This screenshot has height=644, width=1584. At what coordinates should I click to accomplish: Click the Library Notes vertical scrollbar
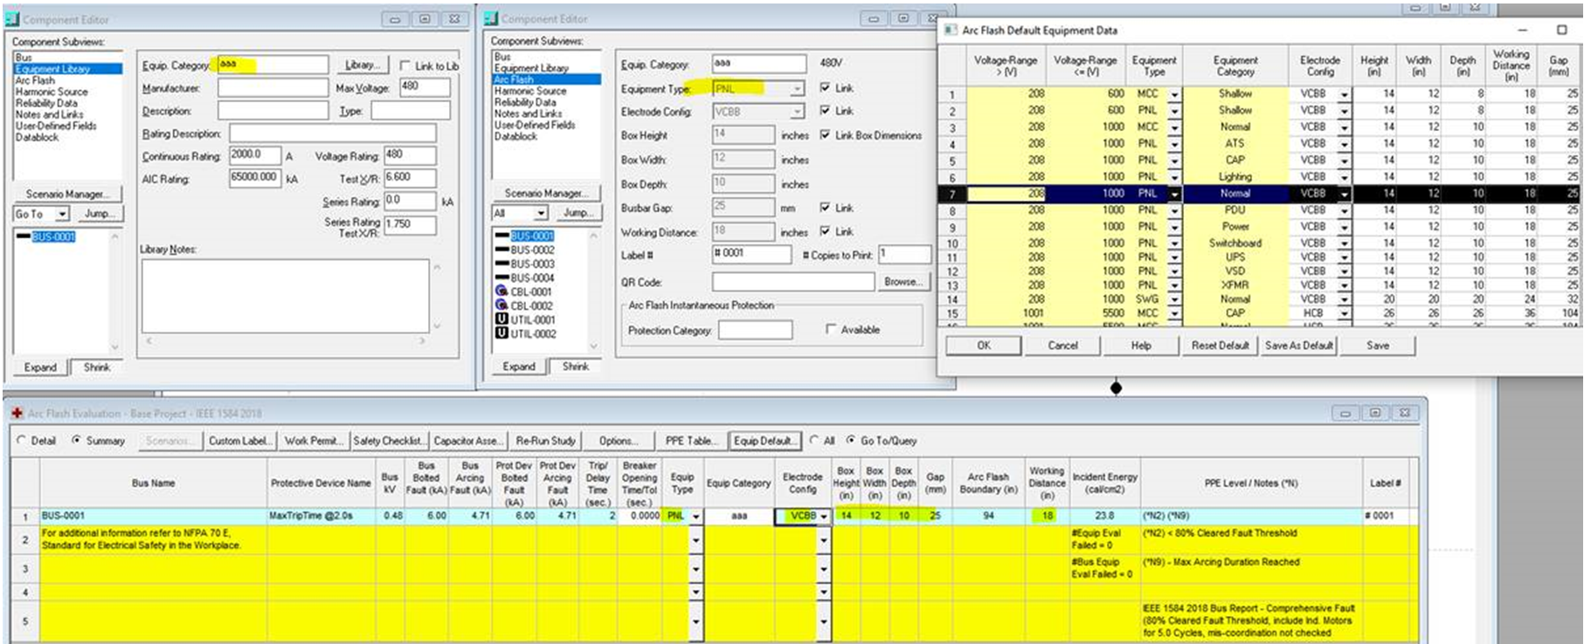coord(437,297)
